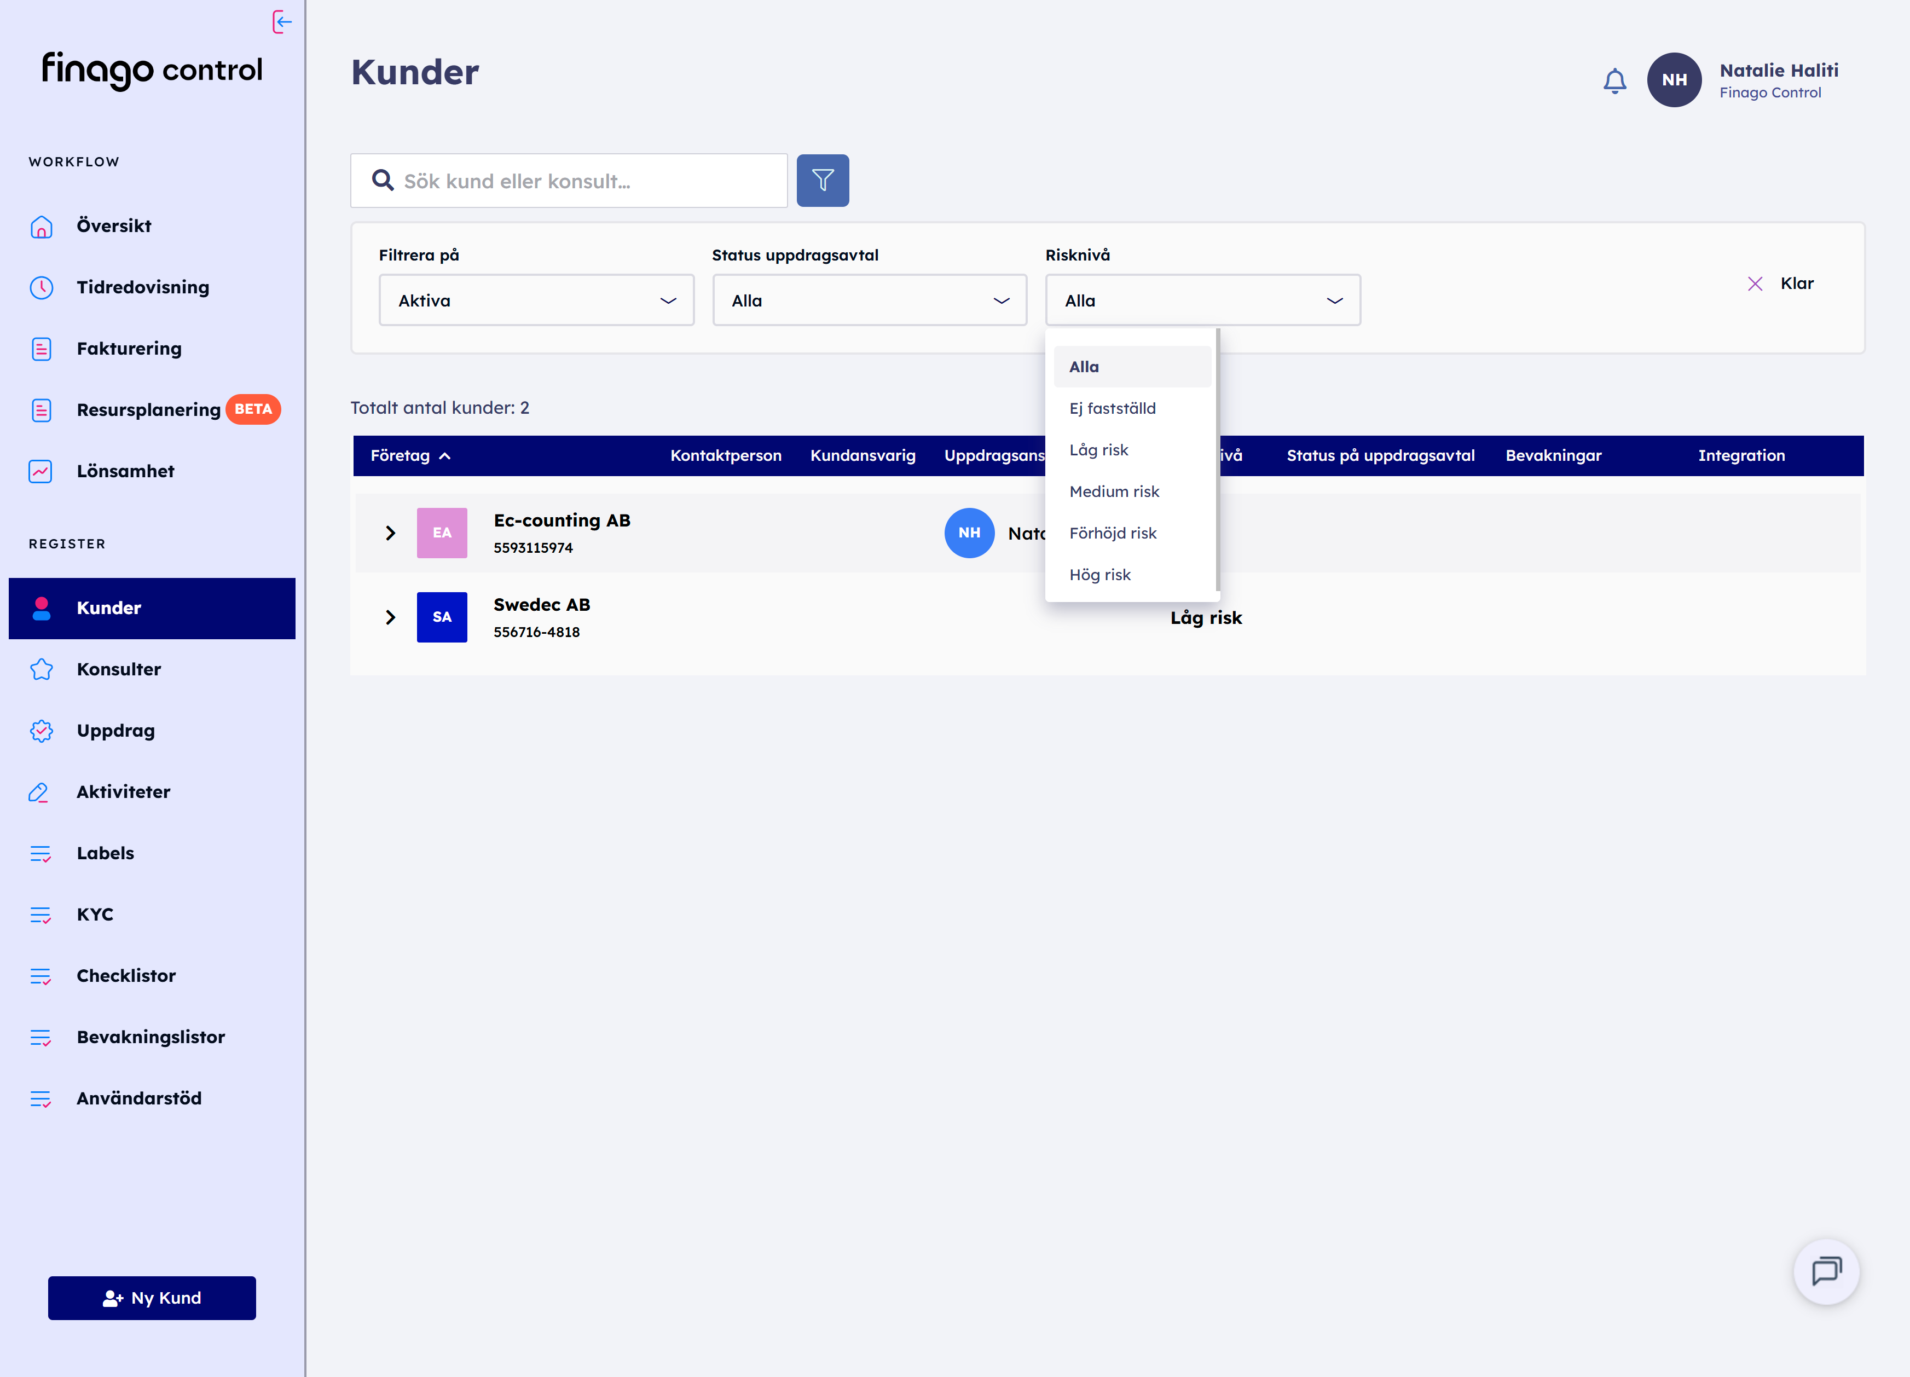Expand the Swedec AB row

[390, 617]
